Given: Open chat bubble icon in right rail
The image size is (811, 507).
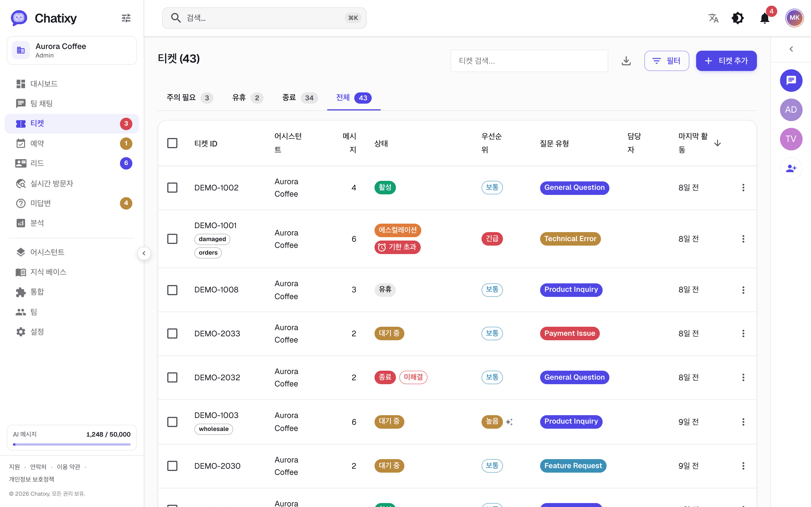Looking at the screenshot, I should pos(791,81).
